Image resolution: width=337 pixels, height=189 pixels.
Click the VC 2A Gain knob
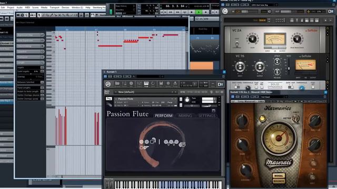[252, 39]
